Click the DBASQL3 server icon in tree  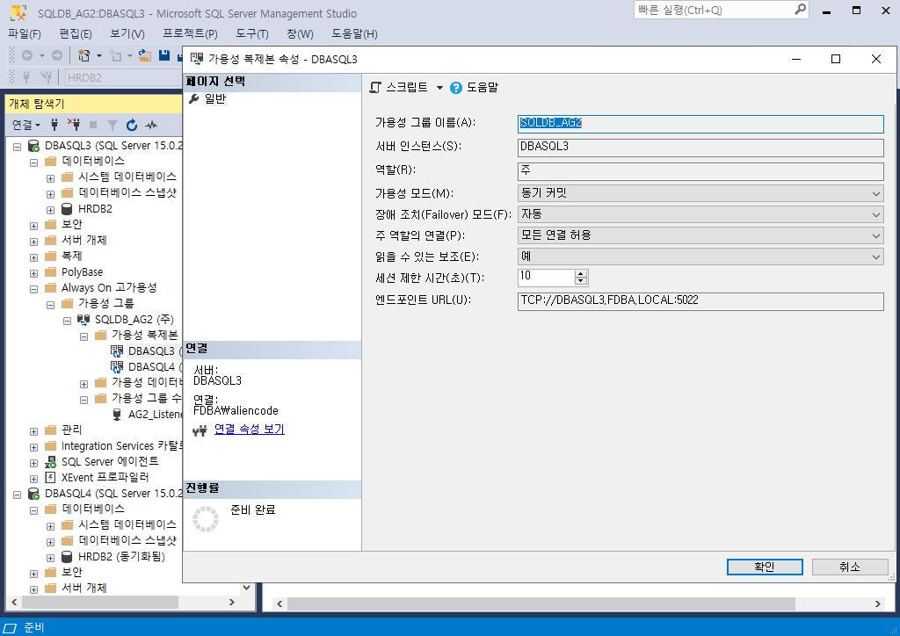[34, 146]
